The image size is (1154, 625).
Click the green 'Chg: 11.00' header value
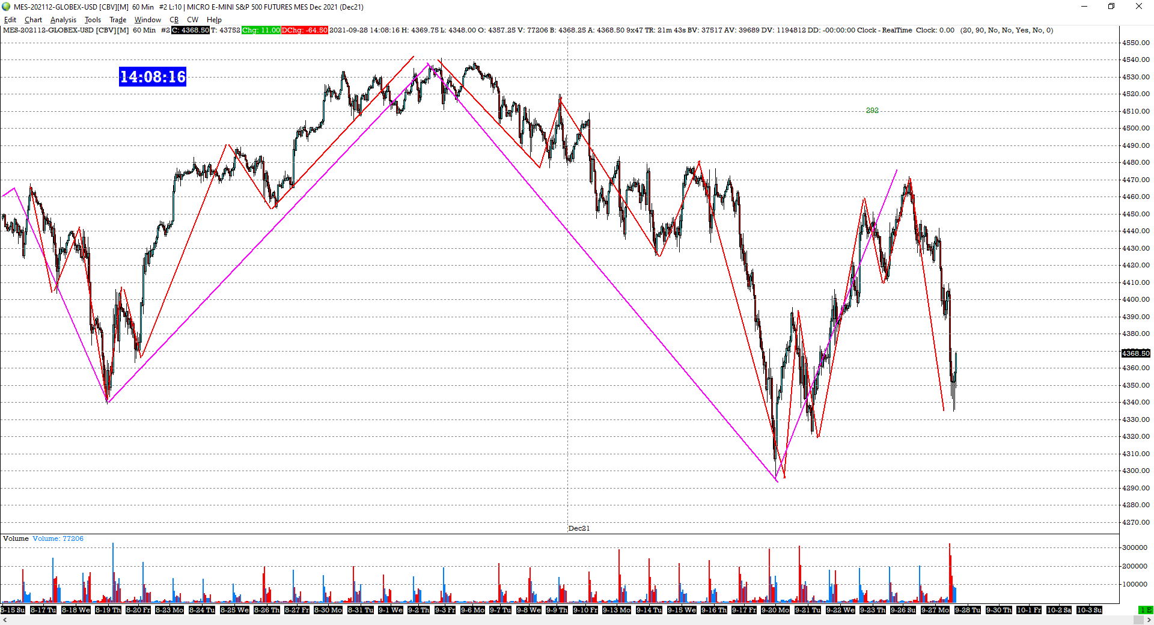261,30
